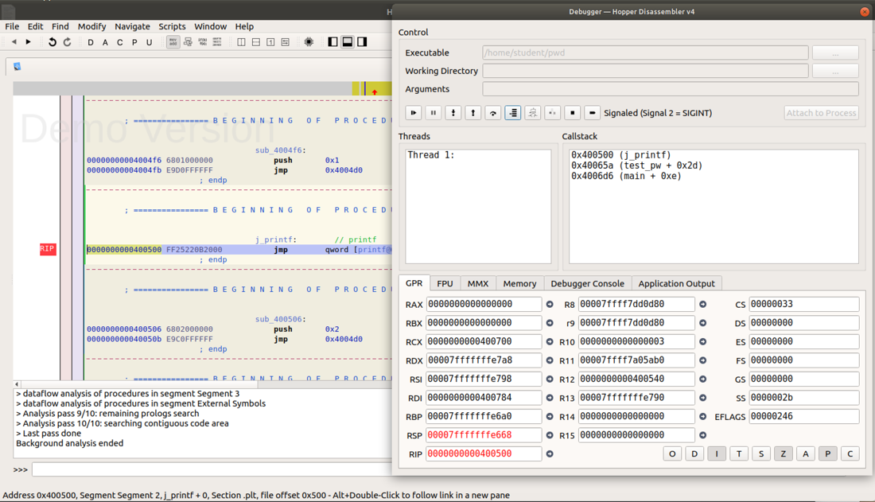Pause the debugged process

[x=434, y=113]
